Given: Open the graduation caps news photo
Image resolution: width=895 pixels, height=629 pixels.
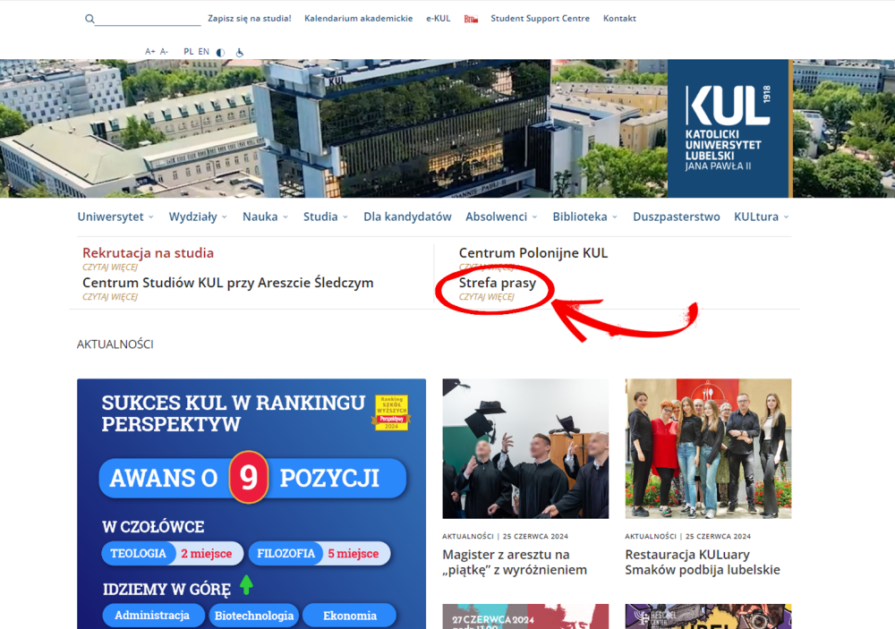Looking at the screenshot, I should click(525, 448).
